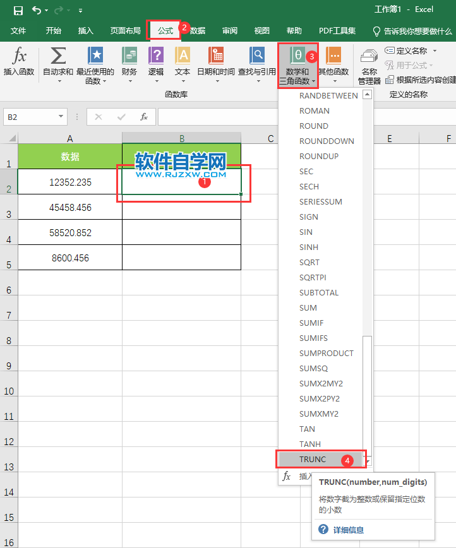Screen dimensions: 456x548
Task: Open the 日期和时间 functions icon
Action: (x=216, y=56)
